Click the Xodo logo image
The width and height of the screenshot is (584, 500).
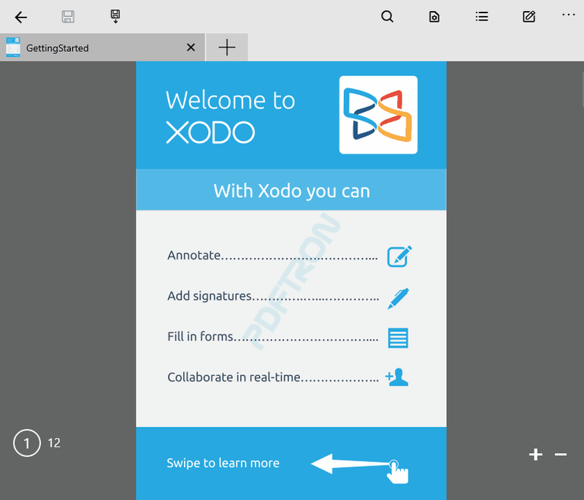[x=378, y=115]
